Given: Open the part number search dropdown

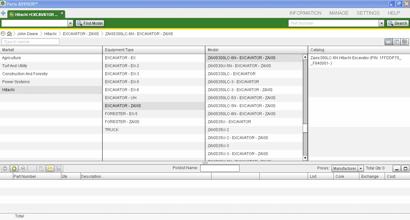Looking at the screenshot, I should [381, 23].
